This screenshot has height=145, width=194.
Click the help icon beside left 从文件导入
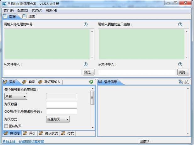tap(86, 64)
